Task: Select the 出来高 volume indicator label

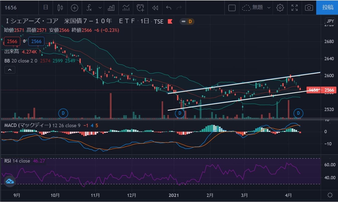Action: 11,51
